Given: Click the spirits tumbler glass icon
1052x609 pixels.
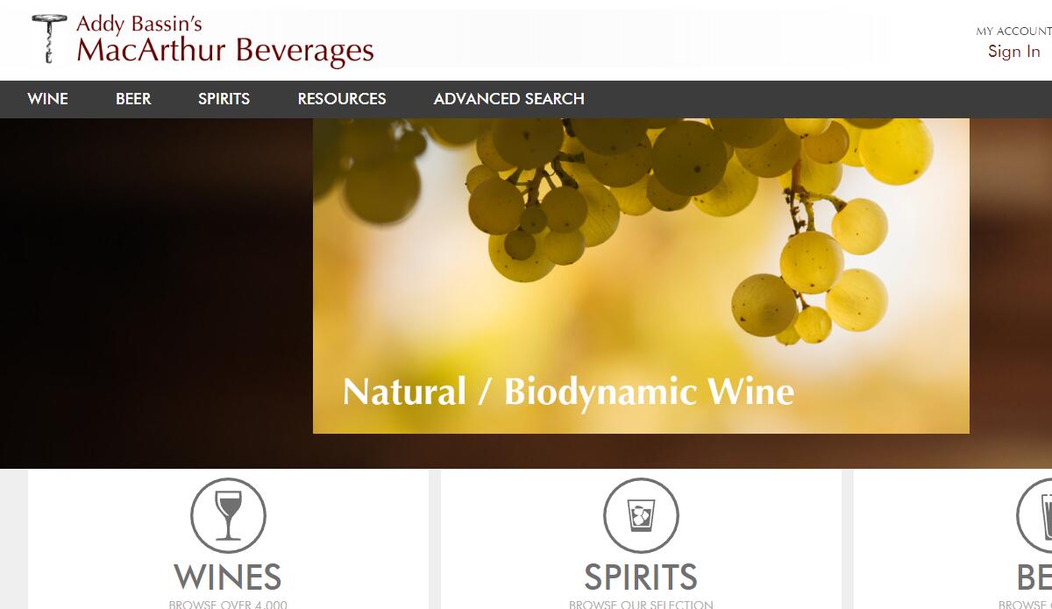Looking at the screenshot, I should click(x=641, y=515).
